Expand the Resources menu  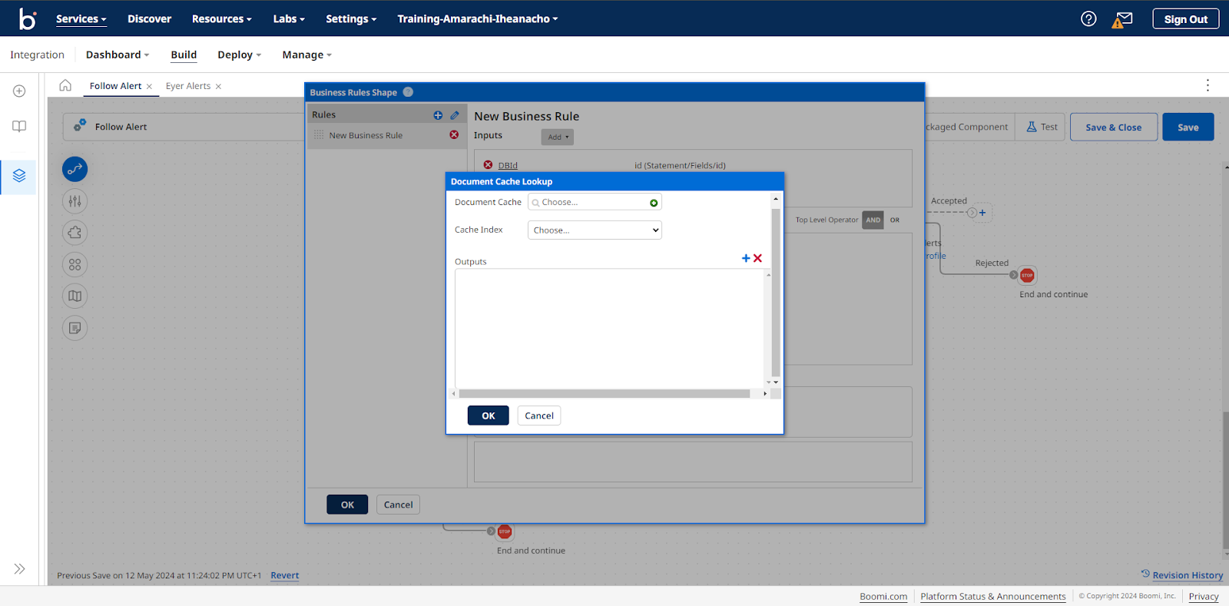point(221,18)
